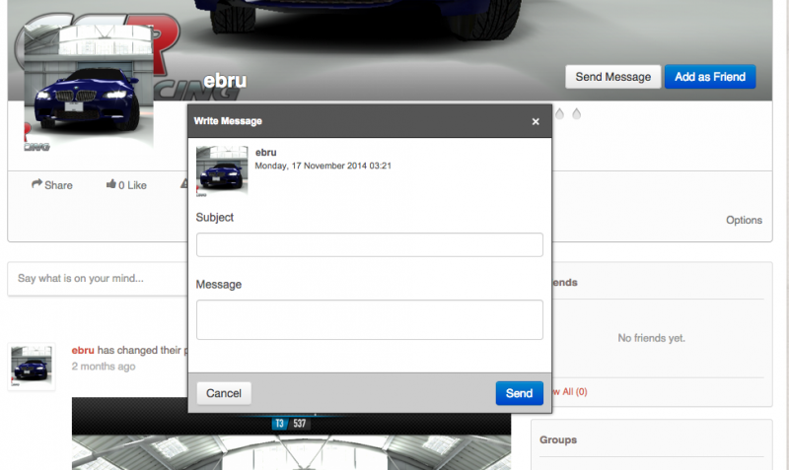
Task: Open Send Message from profile header
Action: pyautogui.click(x=612, y=77)
